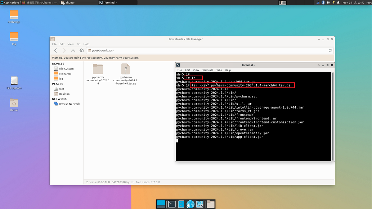The height and width of the screenshot is (209, 372).
Task: Open the Tabs menu in the terminal
Action: pos(219,70)
